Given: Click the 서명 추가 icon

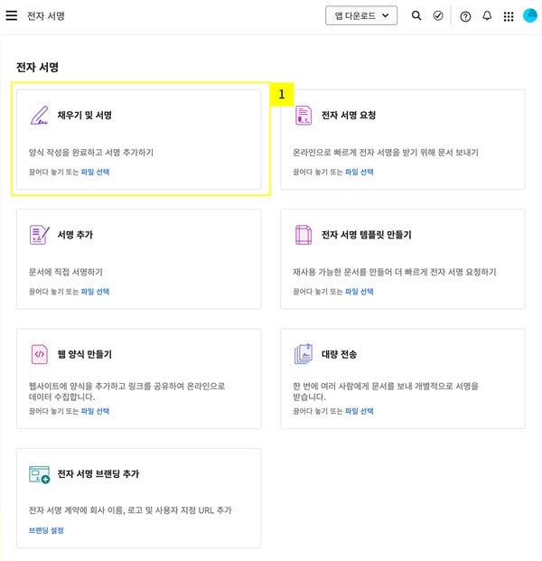Looking at the screenshot, I should tap(40, 235).
